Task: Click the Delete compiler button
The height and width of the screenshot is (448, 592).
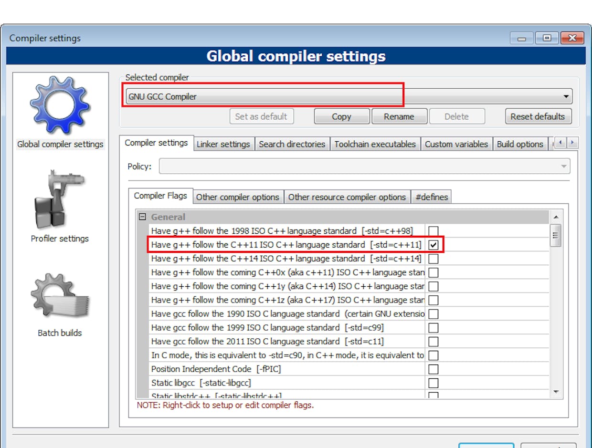Action: pos(456,116)
